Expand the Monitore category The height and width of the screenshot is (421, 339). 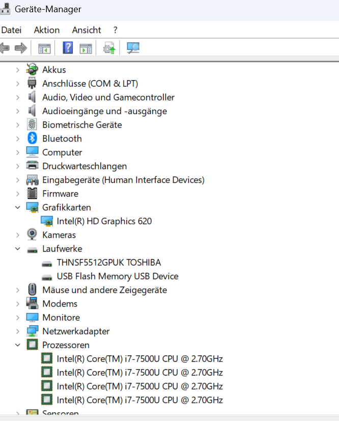[x=18, y=318]
